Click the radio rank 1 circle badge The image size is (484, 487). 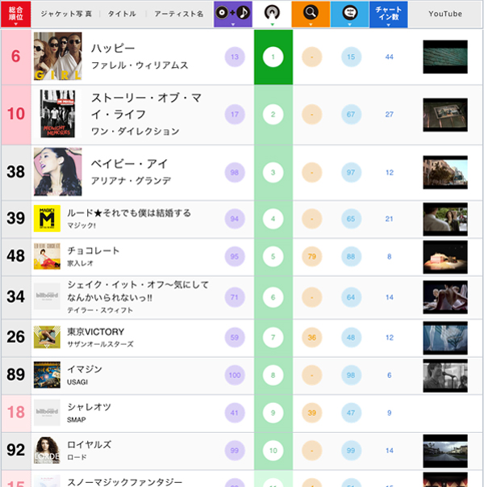(x=273, y=57)
